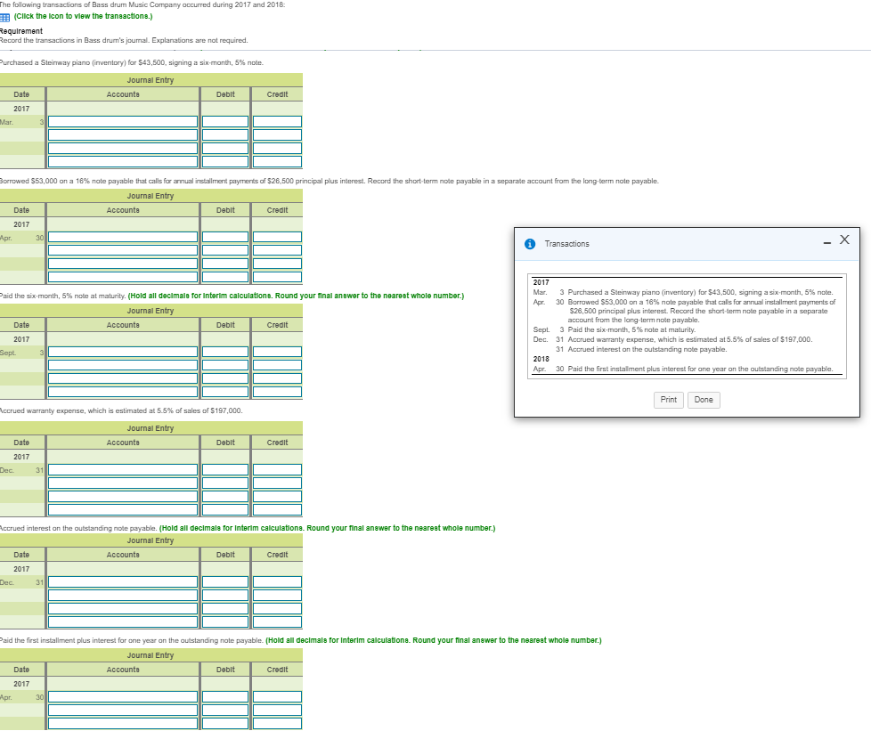Select first debit field for Sept. 3 entry
This screenshot has width=871, height=739.
(x=225, y=352)
